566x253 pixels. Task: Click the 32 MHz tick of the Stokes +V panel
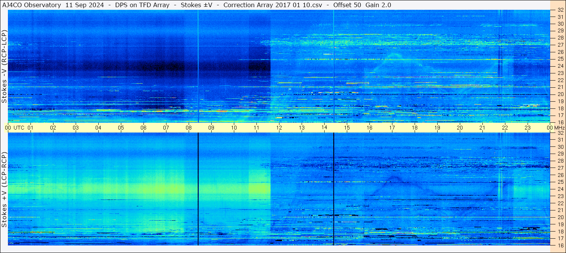tap(560, 133)
